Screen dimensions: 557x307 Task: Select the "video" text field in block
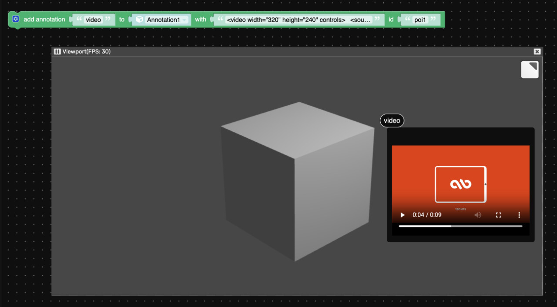coord(94,20)
